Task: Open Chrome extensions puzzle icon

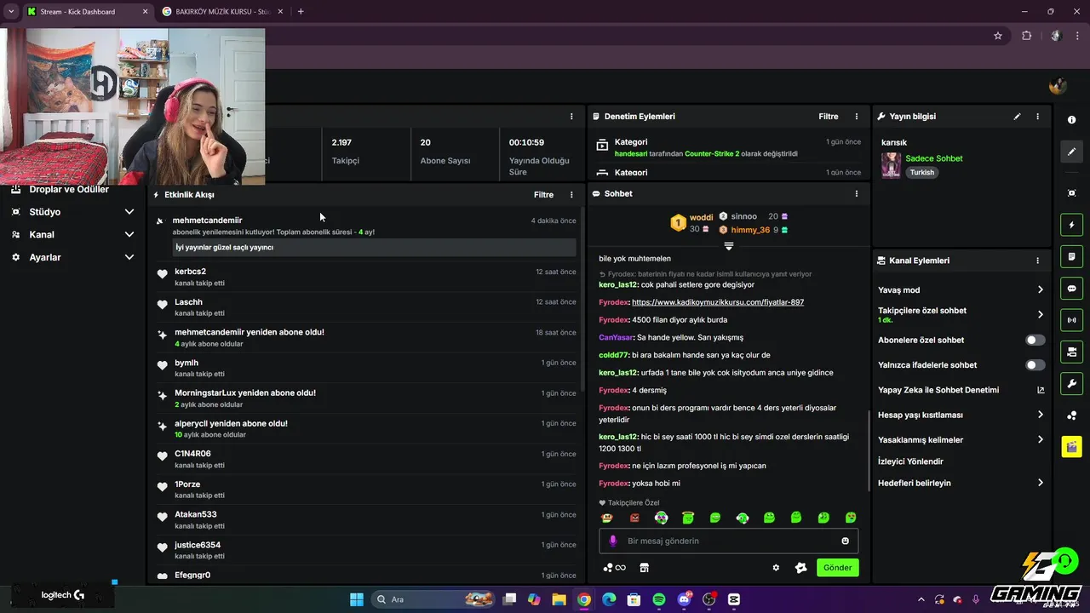Action: click(x=1026, y=36)
